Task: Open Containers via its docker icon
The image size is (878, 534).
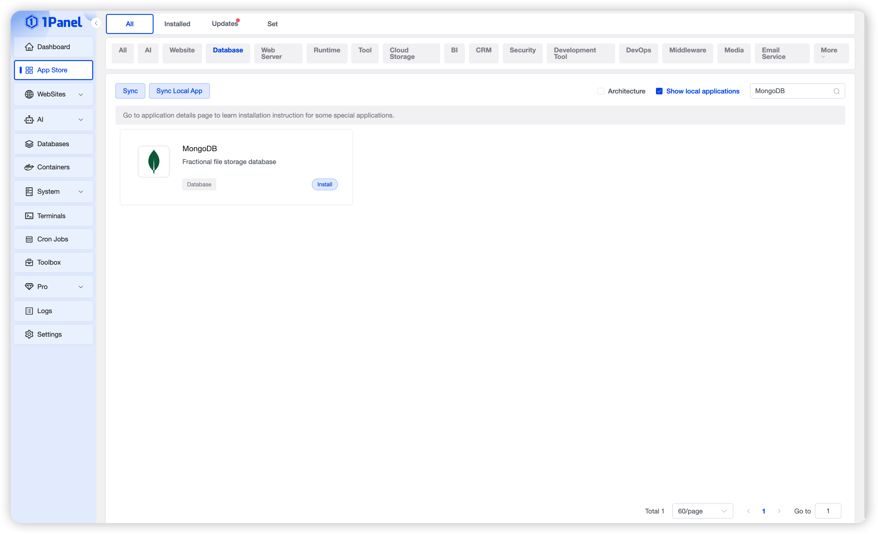Action: click(29, 167)
